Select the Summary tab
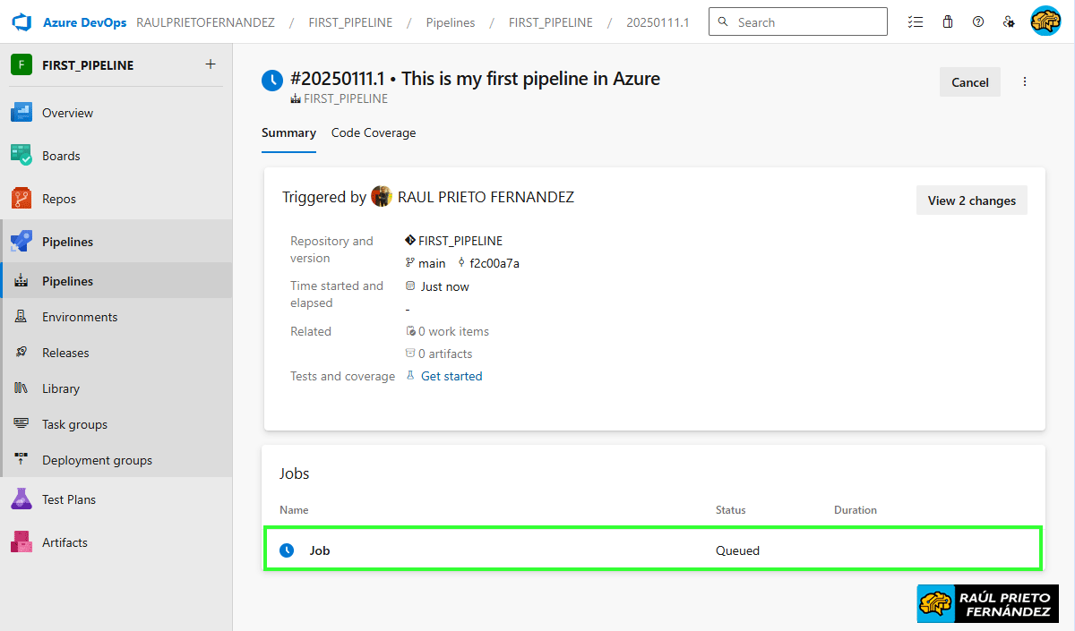 click(x=288, y=132)
